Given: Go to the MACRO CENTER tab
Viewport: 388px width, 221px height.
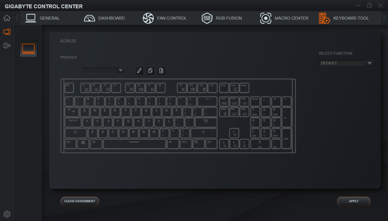Looking at the screenshot, I should coord(284,18).
